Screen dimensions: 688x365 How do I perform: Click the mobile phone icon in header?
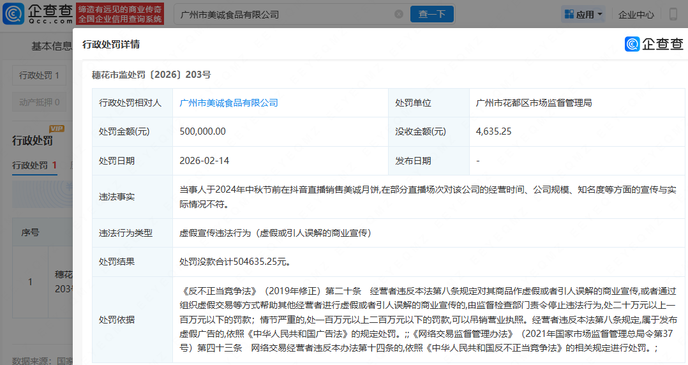coord(655,14)
